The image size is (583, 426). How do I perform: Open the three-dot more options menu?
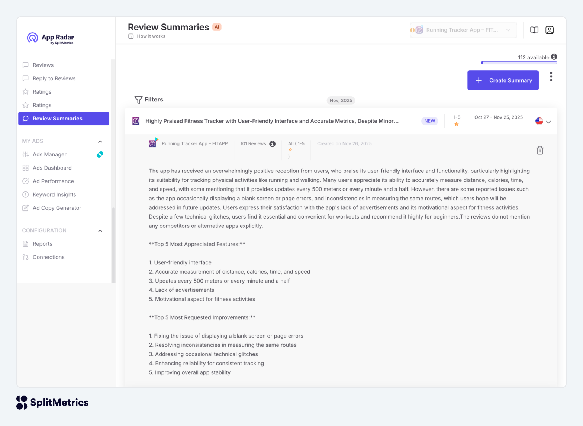pos(551,77)
